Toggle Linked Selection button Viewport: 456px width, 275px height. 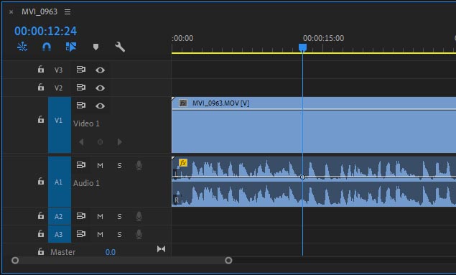tap(71, 47)
